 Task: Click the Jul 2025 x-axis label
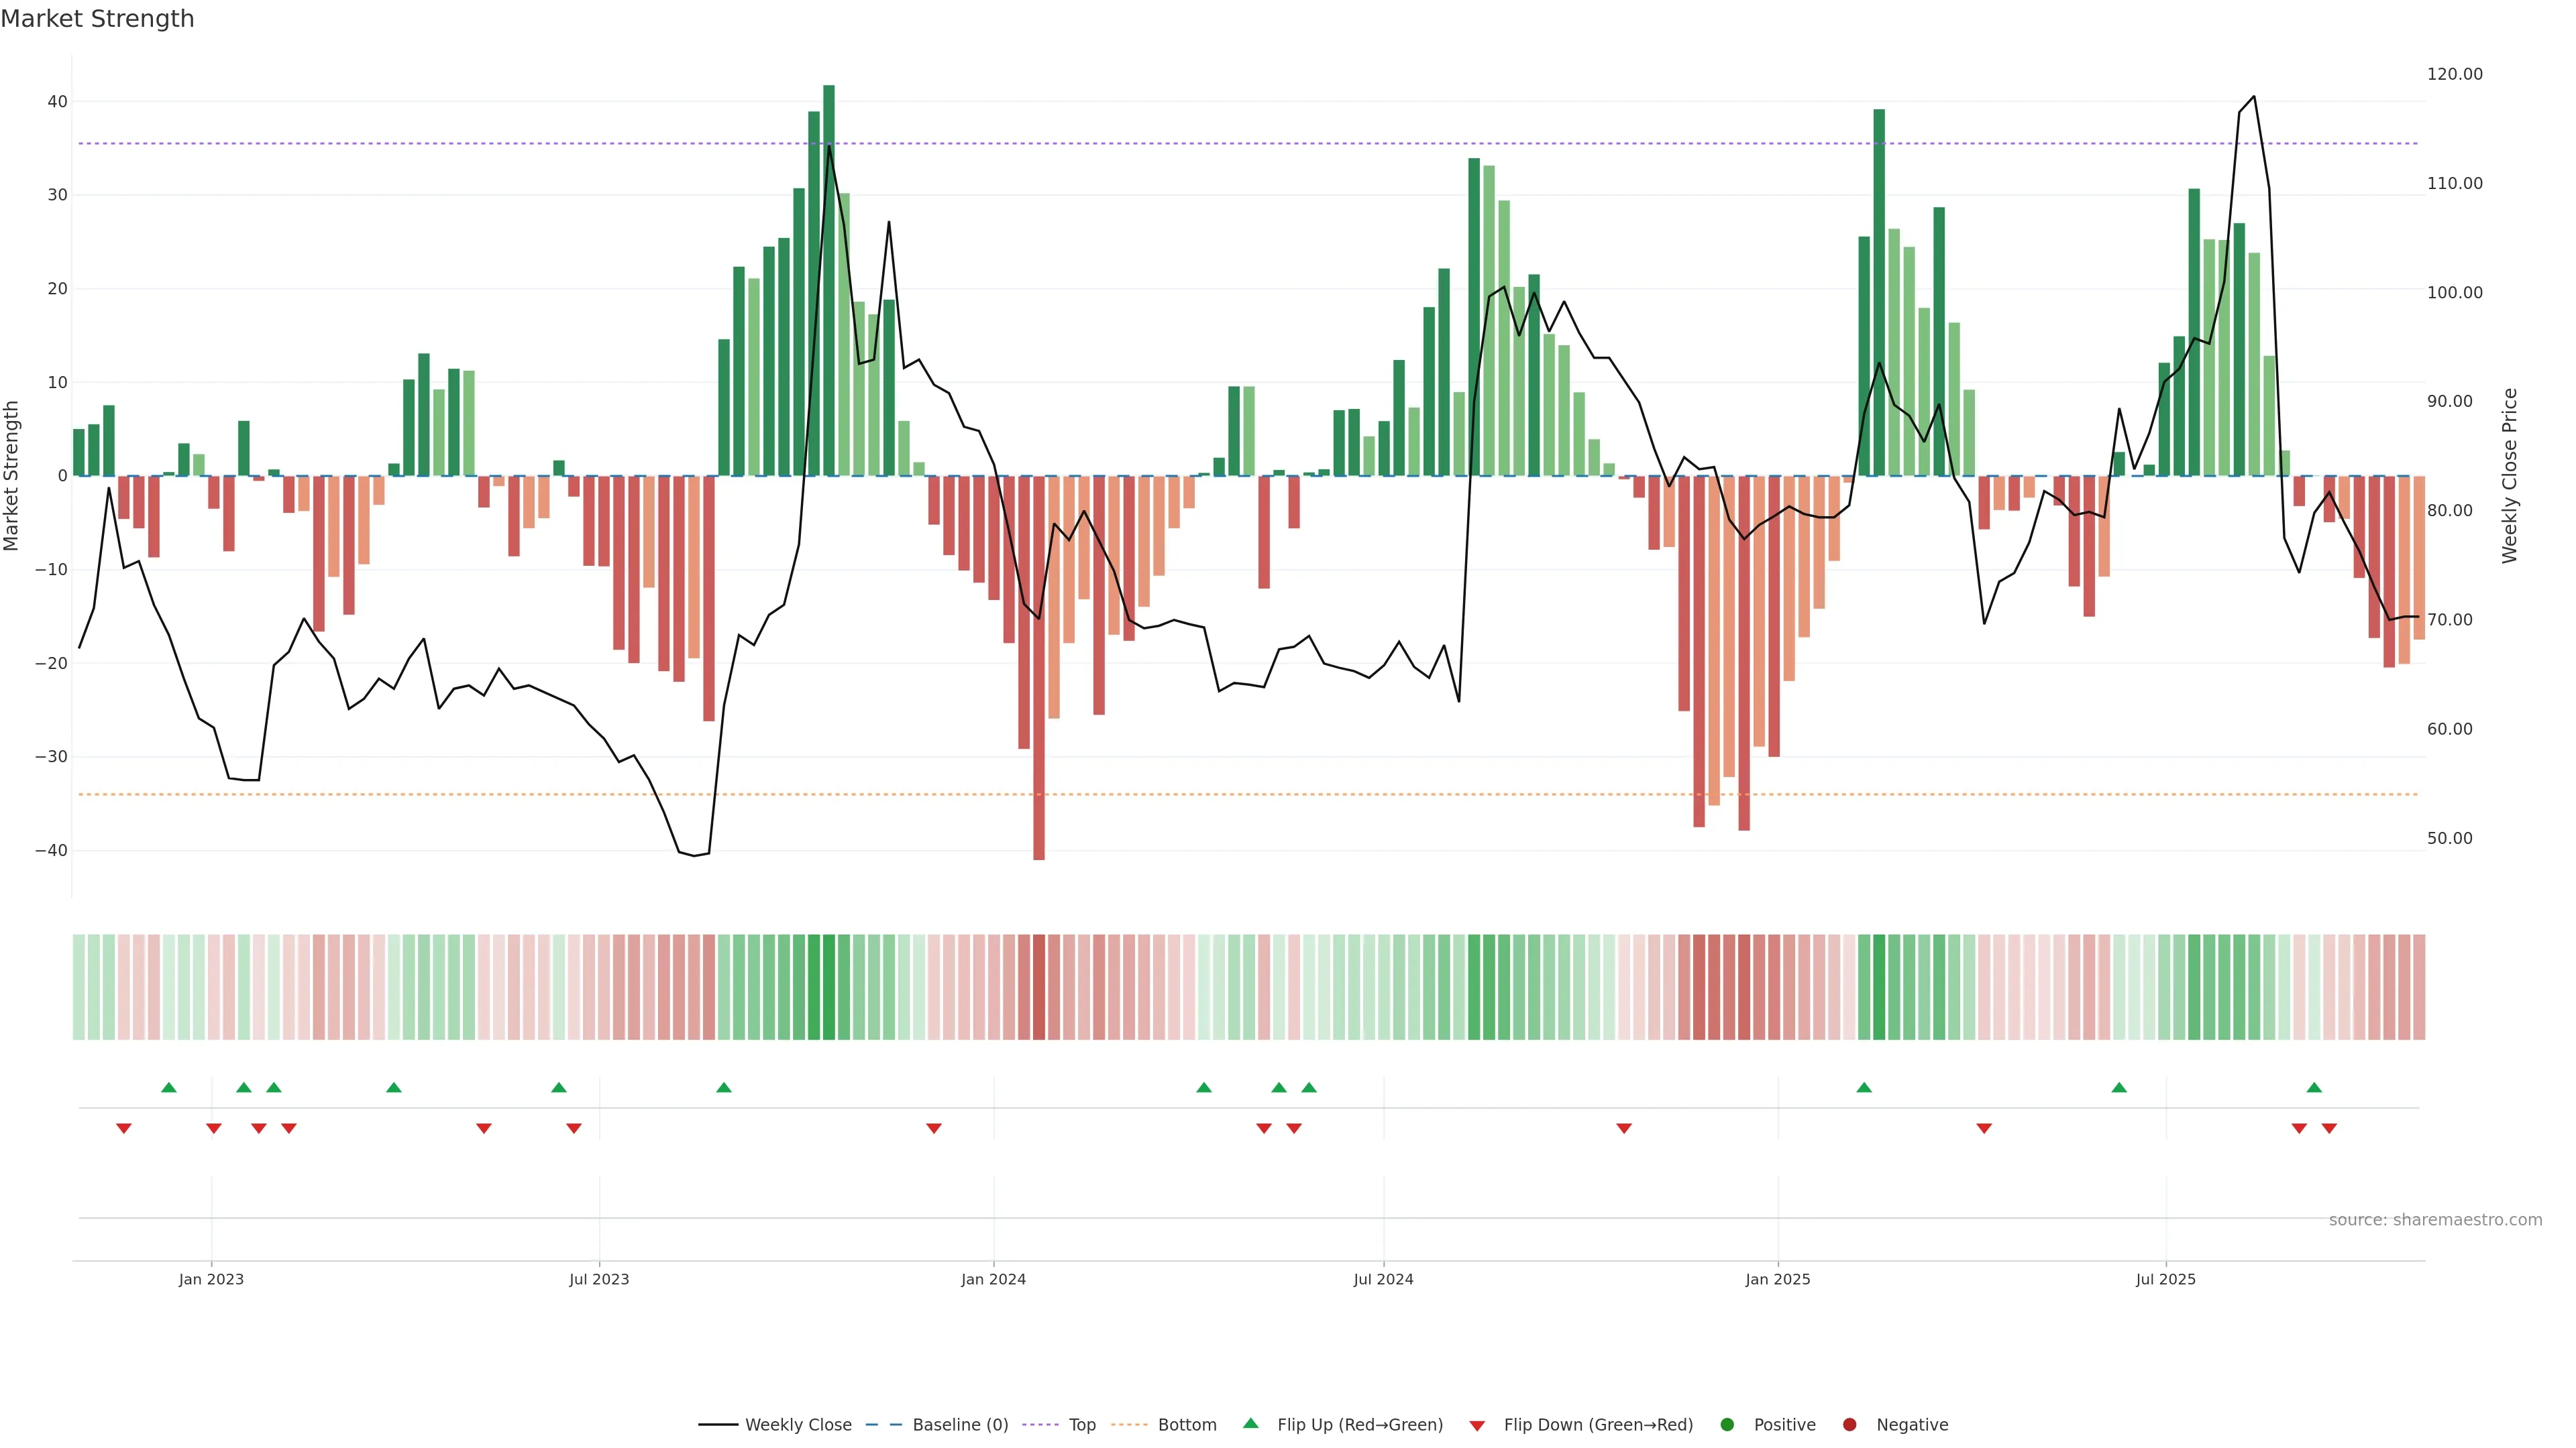2165,1279
